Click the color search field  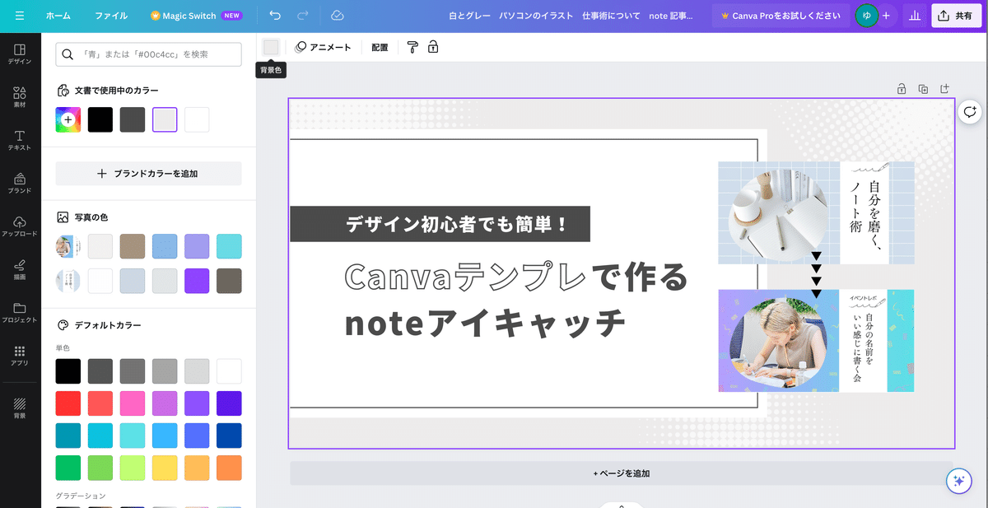coord(148,54)
